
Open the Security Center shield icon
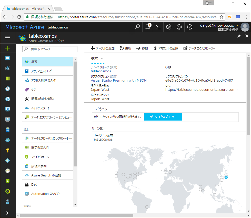8,181
